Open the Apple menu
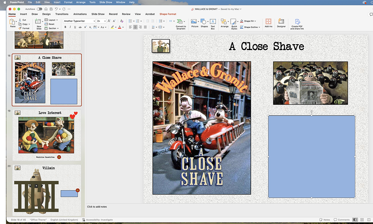Viewport: 373px width, 224px height. (5, 2)
